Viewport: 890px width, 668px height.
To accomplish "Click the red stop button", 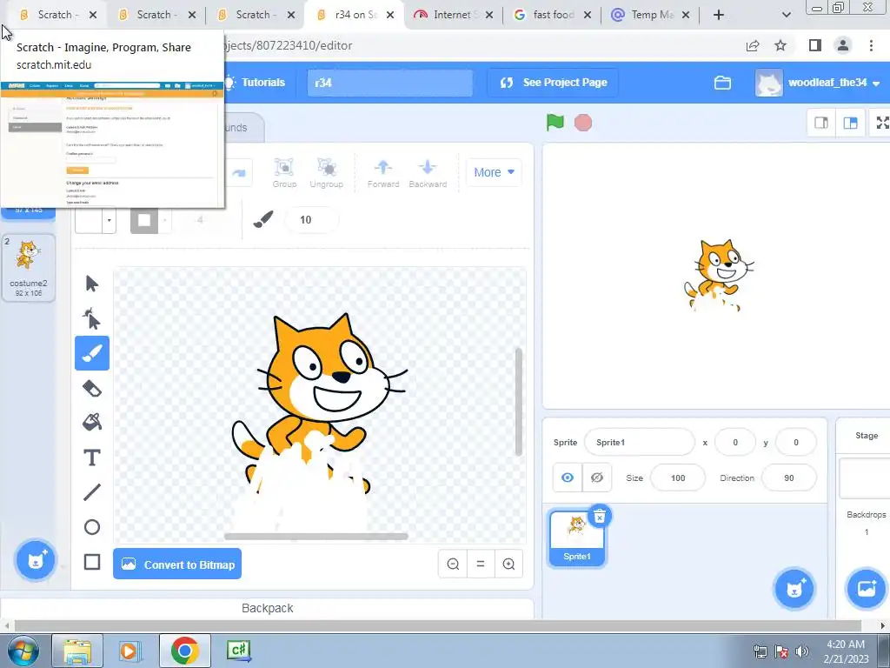I will [x=583, y=123].
